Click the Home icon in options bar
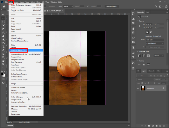The height and width of the screenshot is (128, 169). tap(4, 6)
